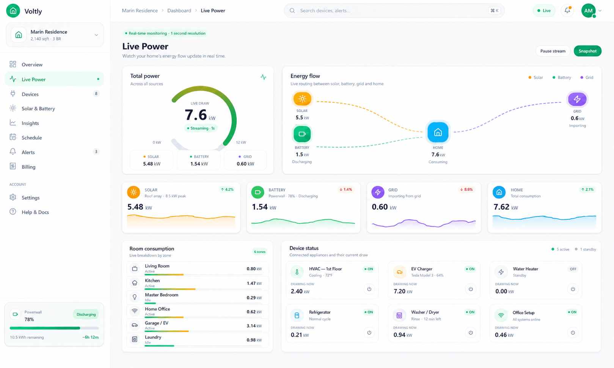Click the Refrigerator icon
Screen dimensions: 614x368
click(x=297, y=315)
